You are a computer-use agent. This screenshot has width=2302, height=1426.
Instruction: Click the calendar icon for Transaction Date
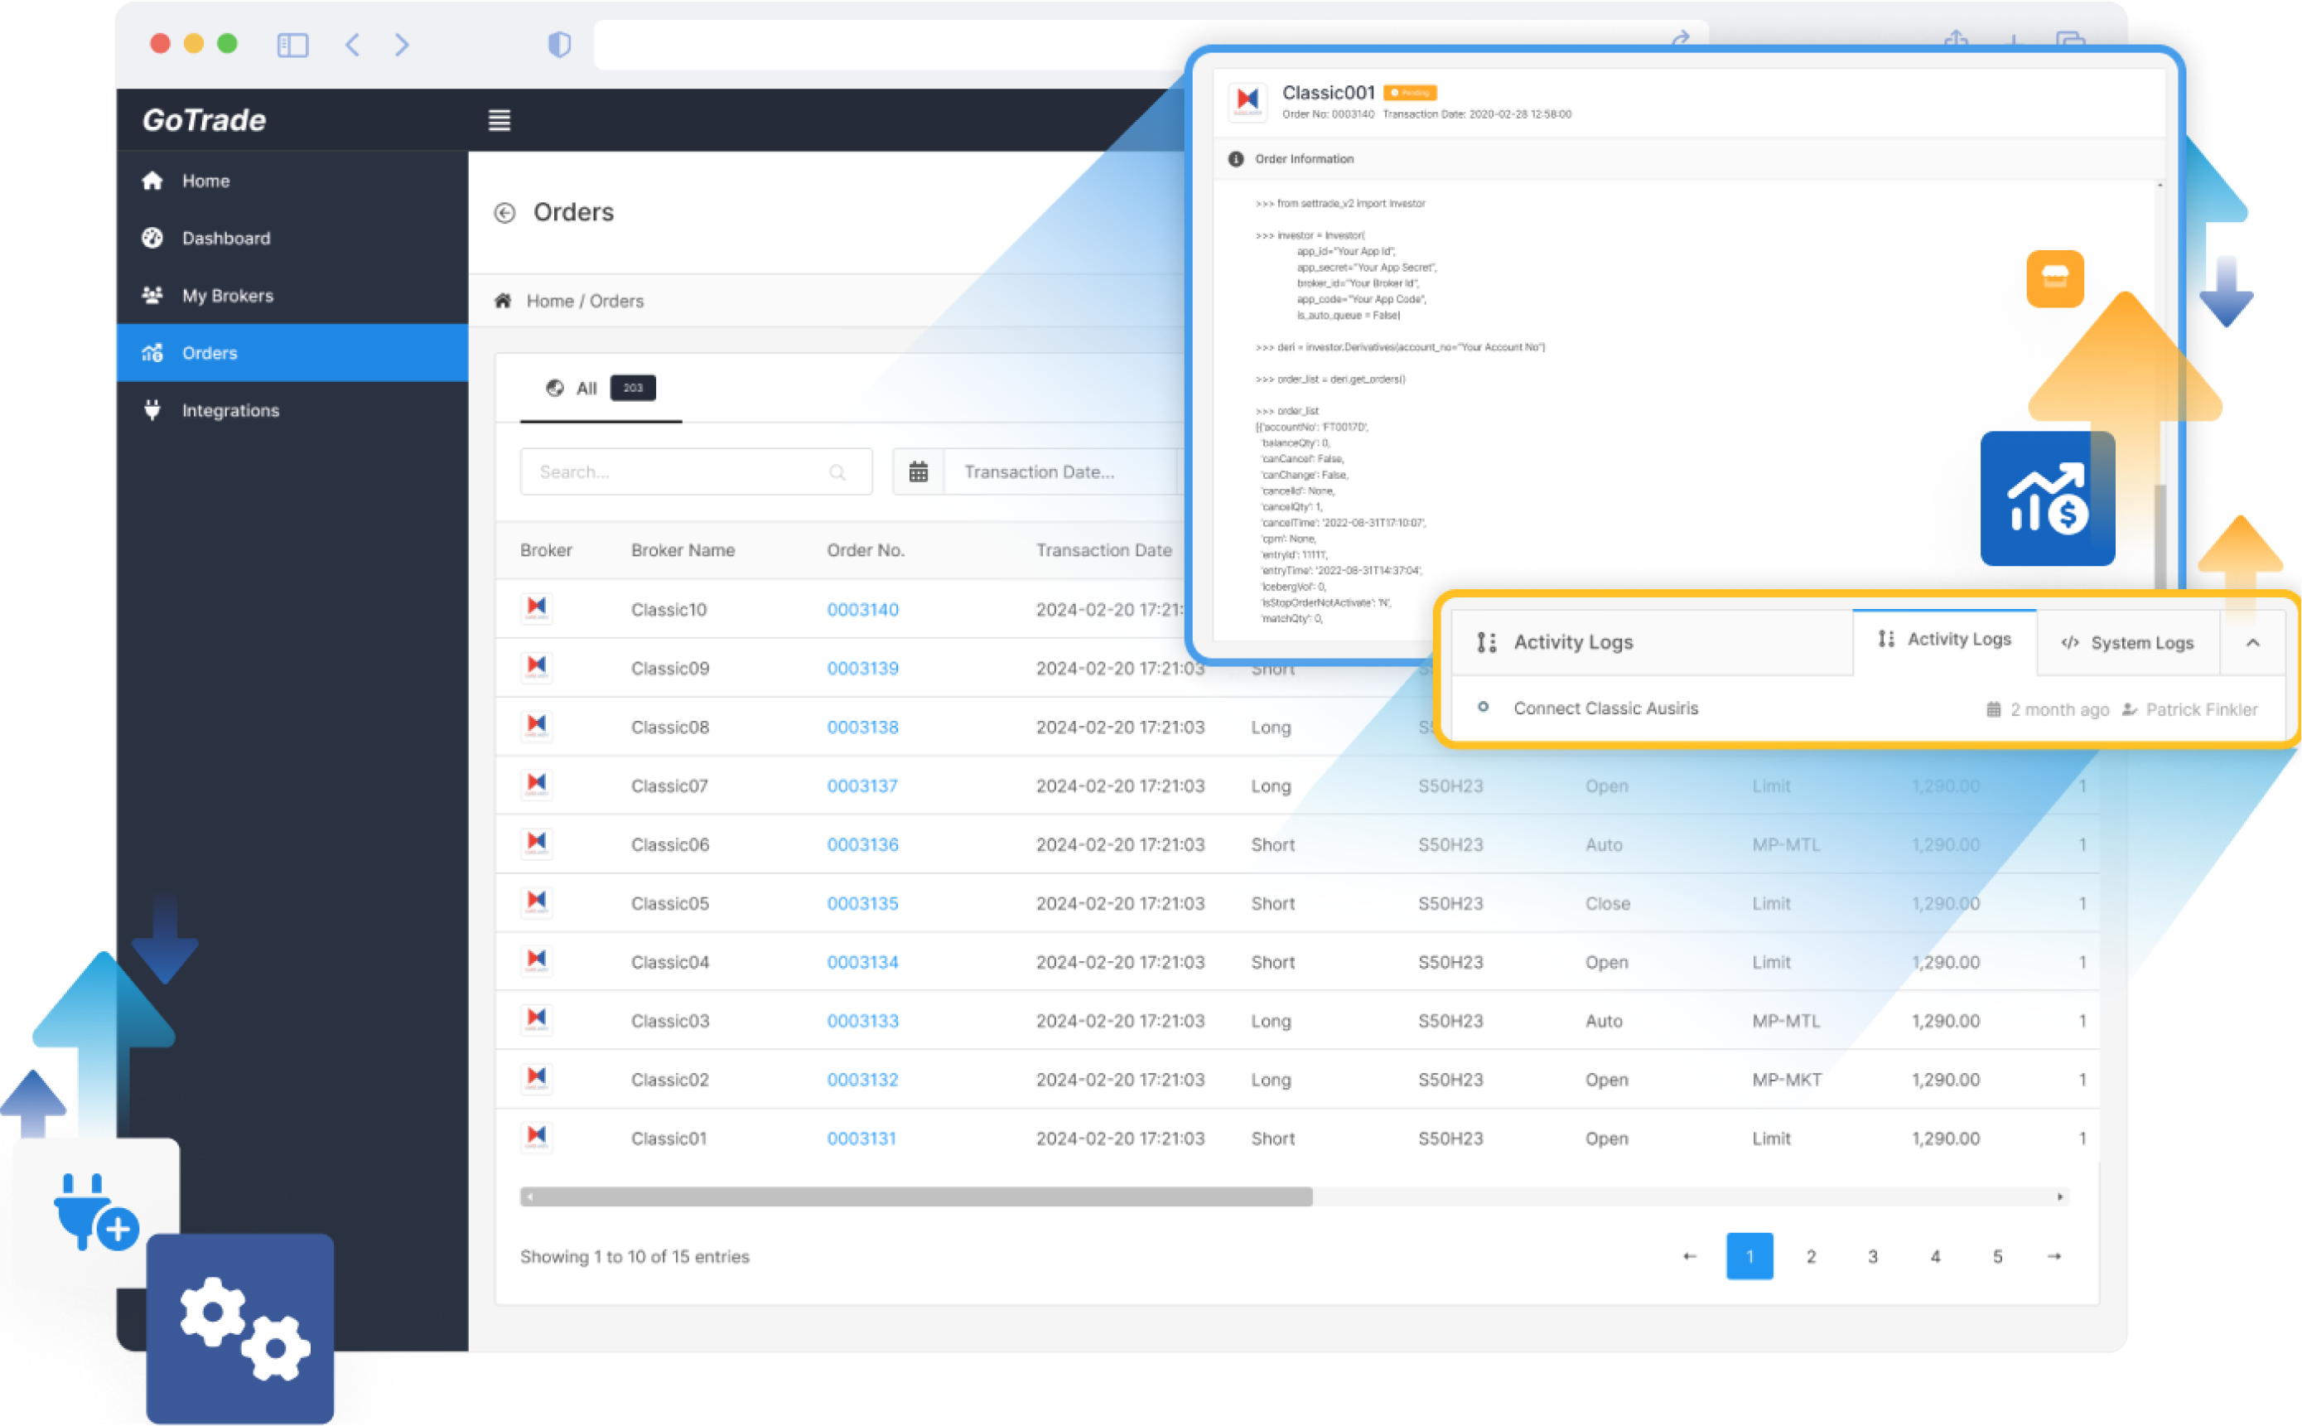click(918, 471)
